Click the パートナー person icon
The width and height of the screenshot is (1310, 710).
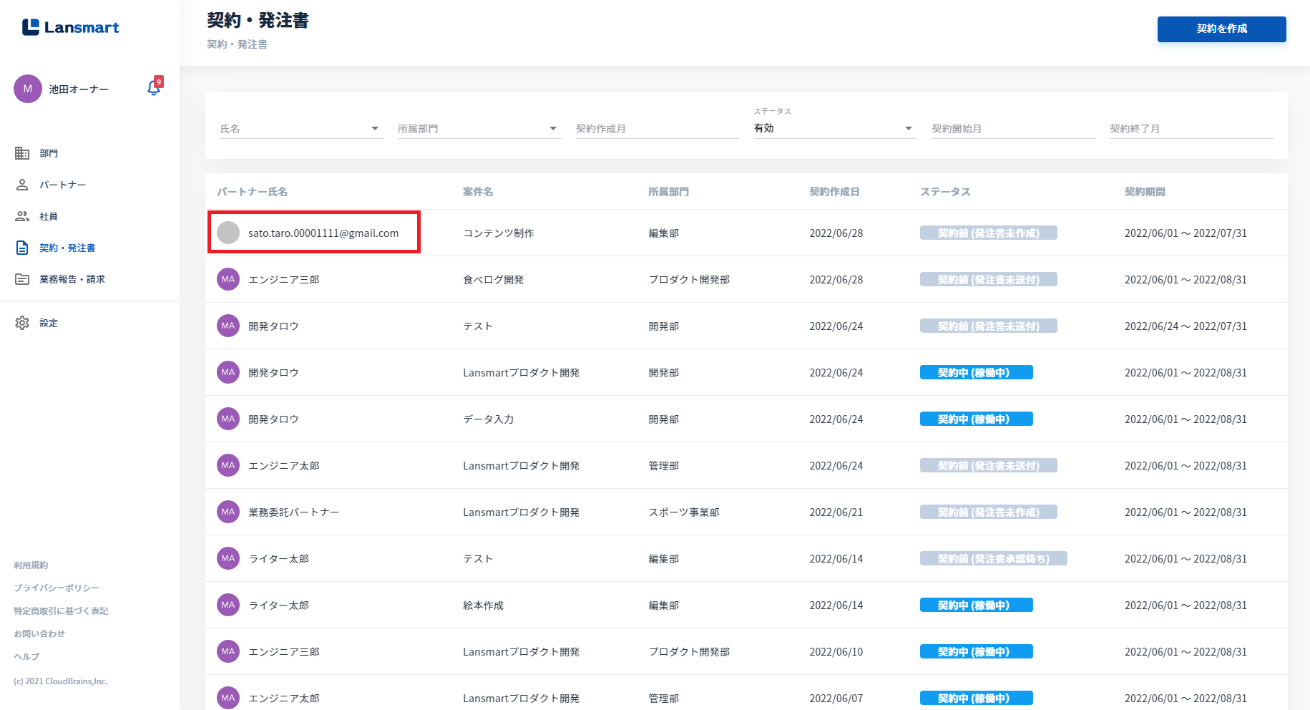coord(22,185)
